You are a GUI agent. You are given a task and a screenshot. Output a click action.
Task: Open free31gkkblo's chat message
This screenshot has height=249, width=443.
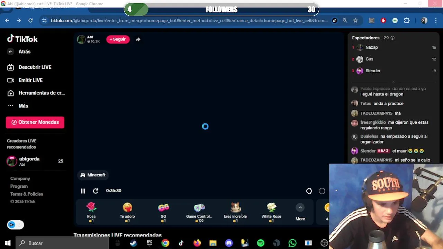394,125
